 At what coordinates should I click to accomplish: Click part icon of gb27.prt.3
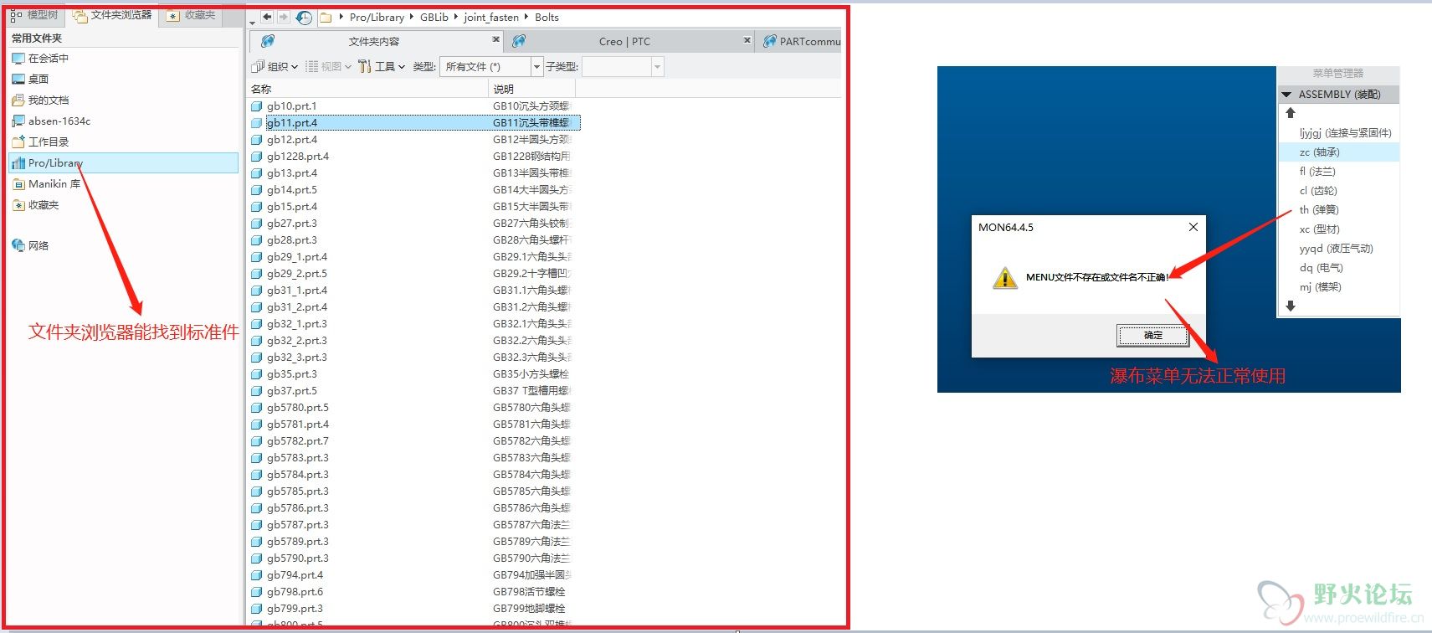(257, 224)
